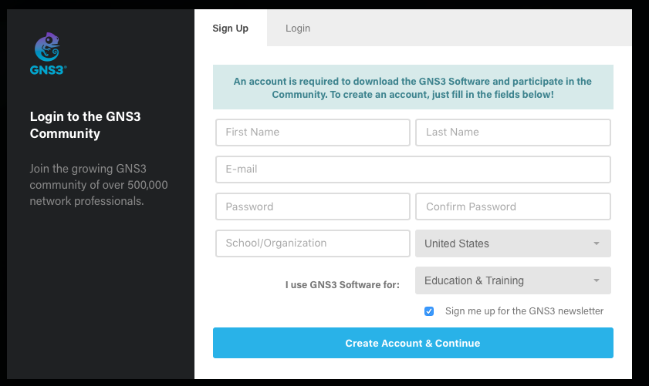Click the 'Sign me up for the GNS3 newsletter' label
The width and height of the screenshot is (649, 386).
pyautogui.click(x=524, y=310)
